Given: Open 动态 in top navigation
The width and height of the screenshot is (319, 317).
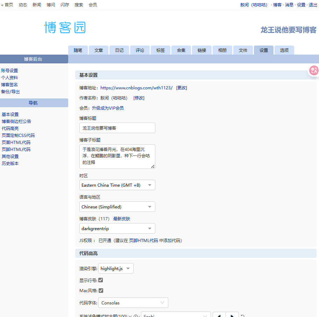Looking at the screenshot, I should point(23,5).
